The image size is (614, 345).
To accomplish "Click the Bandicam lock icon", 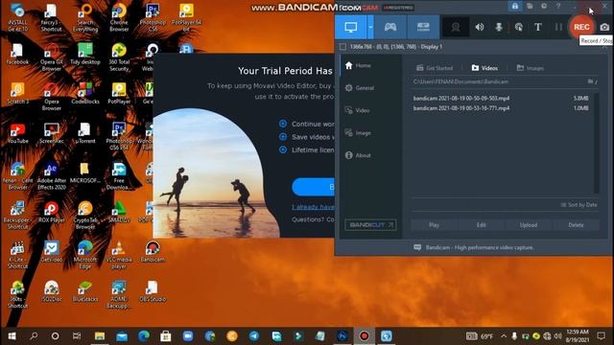I will coord(515,7).
